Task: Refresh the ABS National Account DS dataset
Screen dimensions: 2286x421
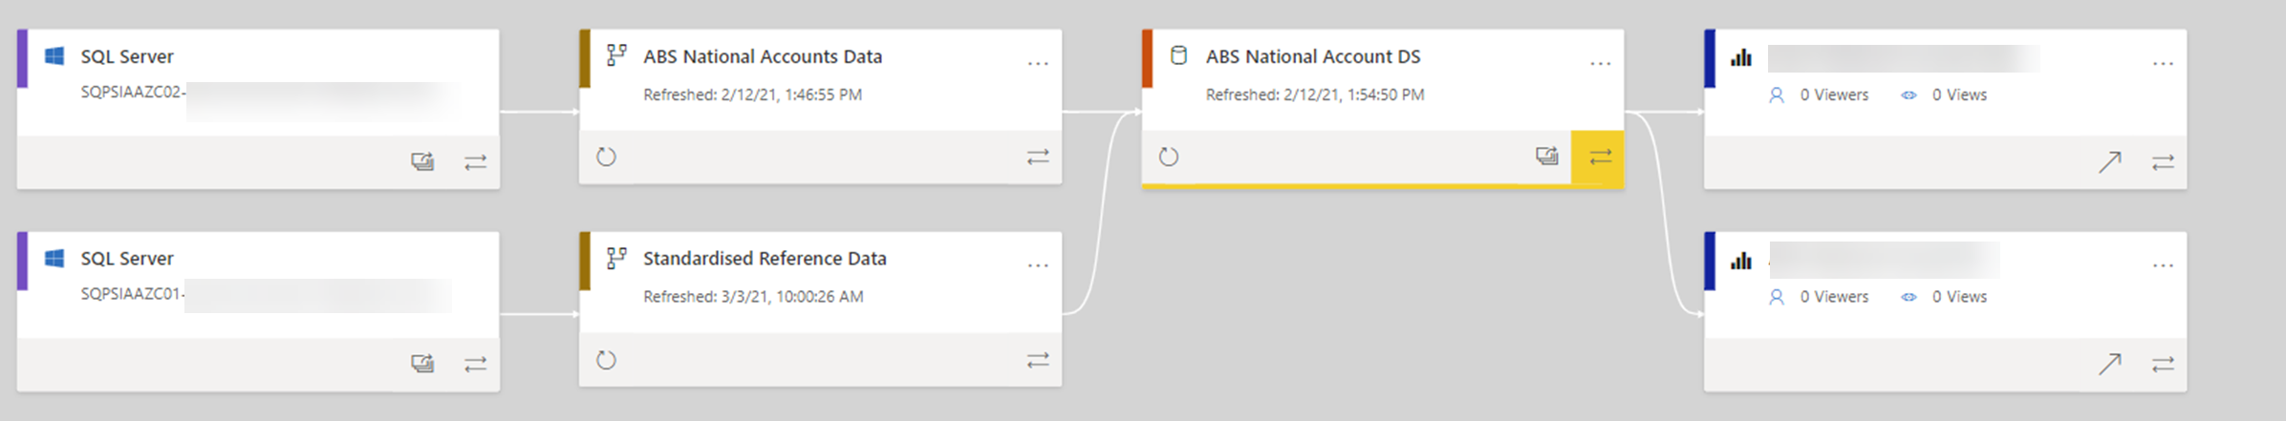Action: (x=1168, y=157)
